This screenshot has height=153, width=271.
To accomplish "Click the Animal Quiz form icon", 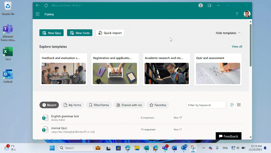I will (45, 130).
